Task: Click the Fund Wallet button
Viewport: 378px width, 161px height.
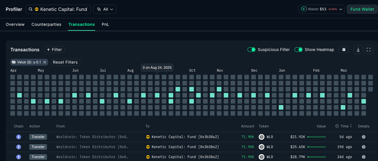Action: [x=362, y=9]
